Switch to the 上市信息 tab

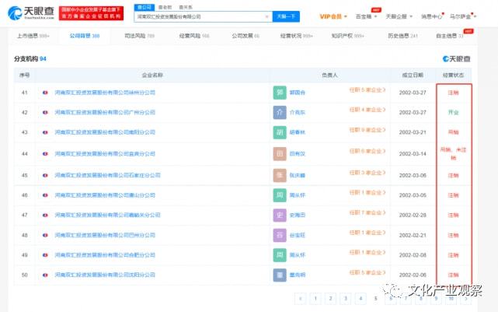pyautogui.click(x=33, y=36)
